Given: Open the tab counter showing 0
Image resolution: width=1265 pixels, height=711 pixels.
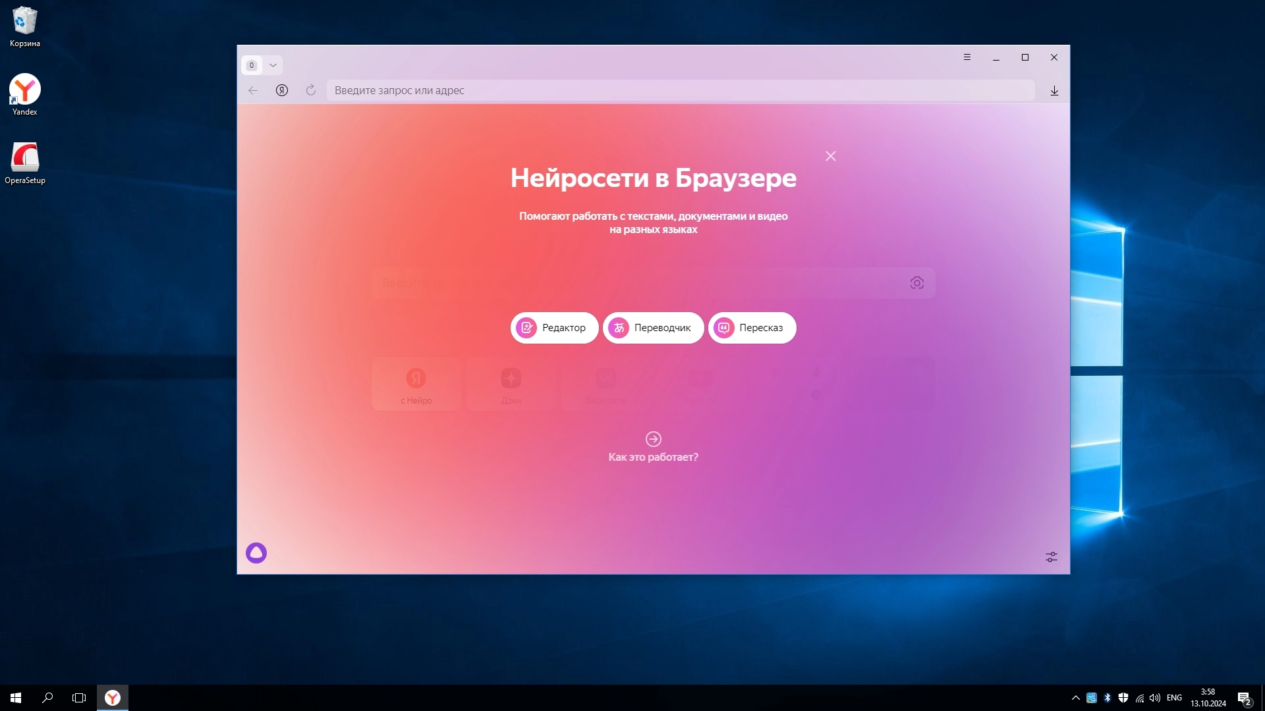Looking at the screenshot, I should click(252, 65).
